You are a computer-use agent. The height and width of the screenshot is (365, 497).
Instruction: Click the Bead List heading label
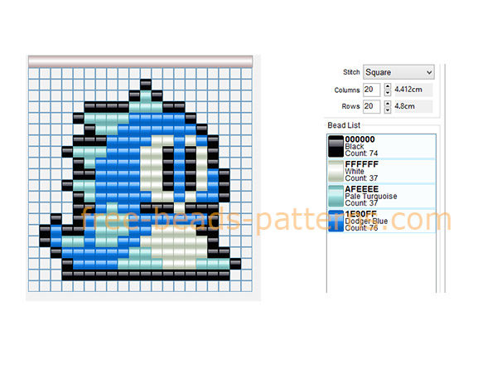[x=344, y=125]
